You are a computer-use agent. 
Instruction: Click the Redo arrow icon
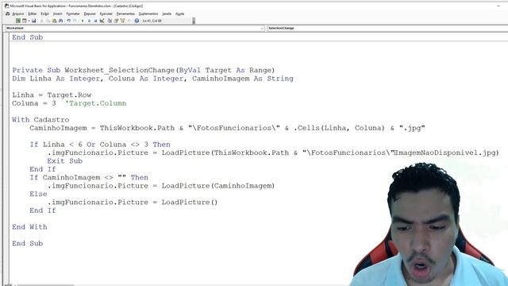coord(75,21)
